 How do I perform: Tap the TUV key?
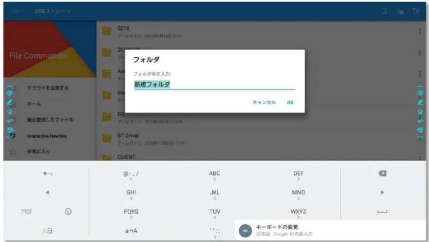click(x=214, y=214)
